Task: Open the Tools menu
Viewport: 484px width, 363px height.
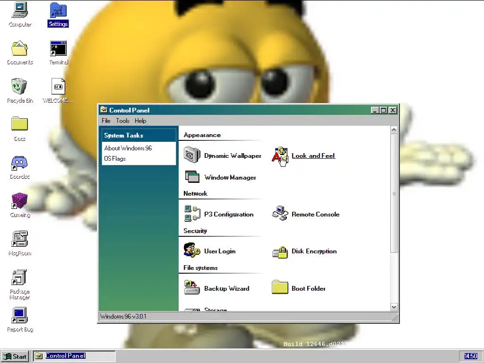Action: coord(122,121)
